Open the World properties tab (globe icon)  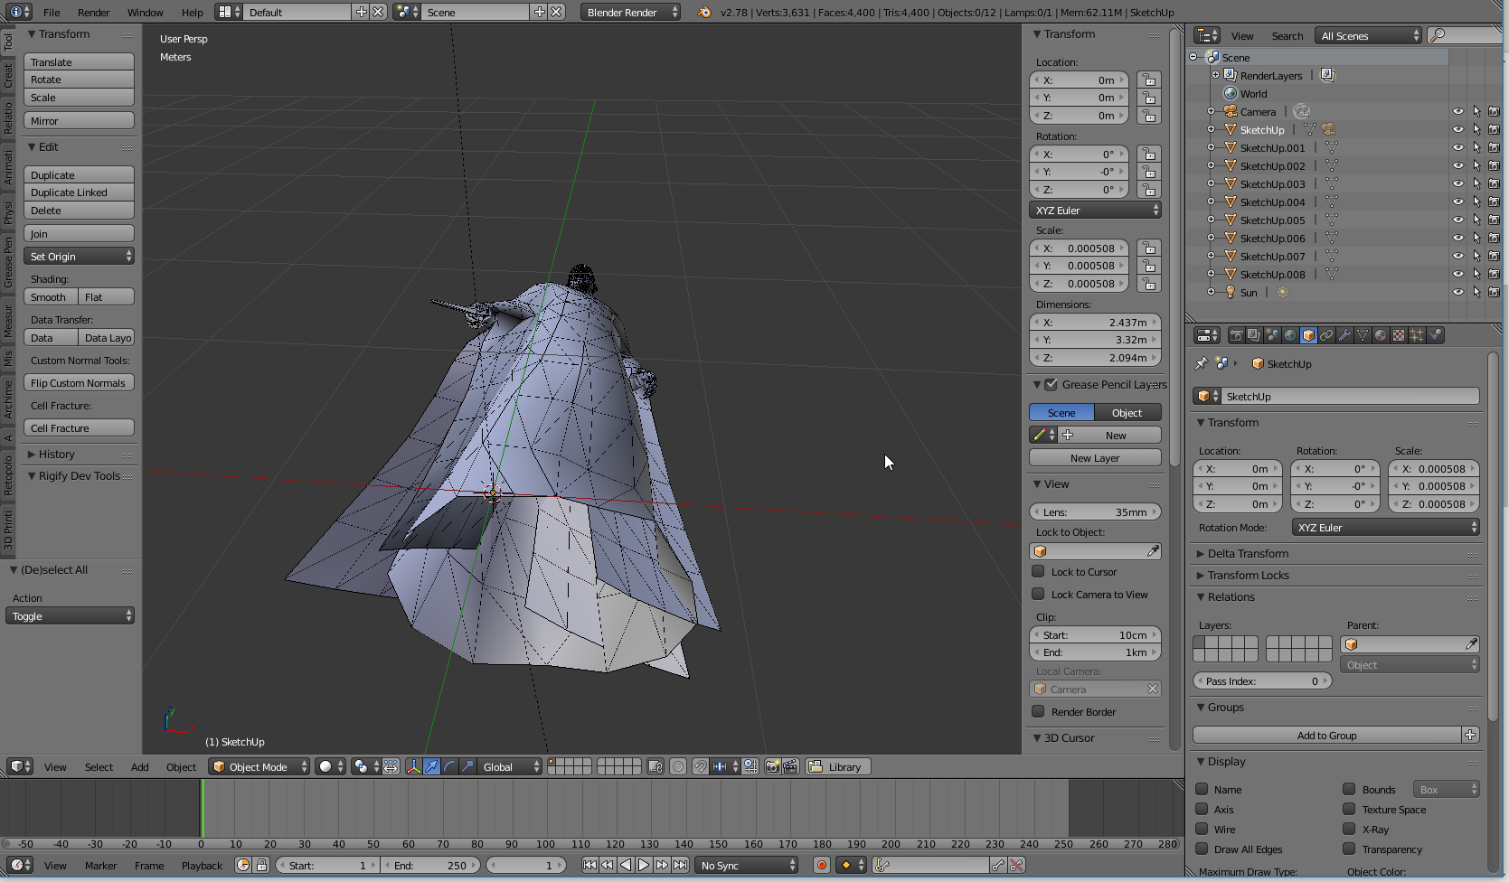1290,335
